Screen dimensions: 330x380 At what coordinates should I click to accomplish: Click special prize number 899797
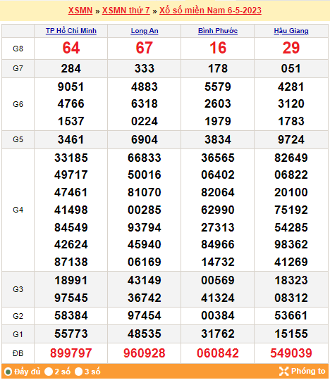(x=71, y=353)
